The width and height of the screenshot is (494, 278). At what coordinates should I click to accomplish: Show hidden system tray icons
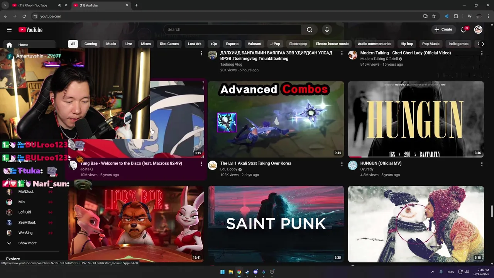pos(433,272)
